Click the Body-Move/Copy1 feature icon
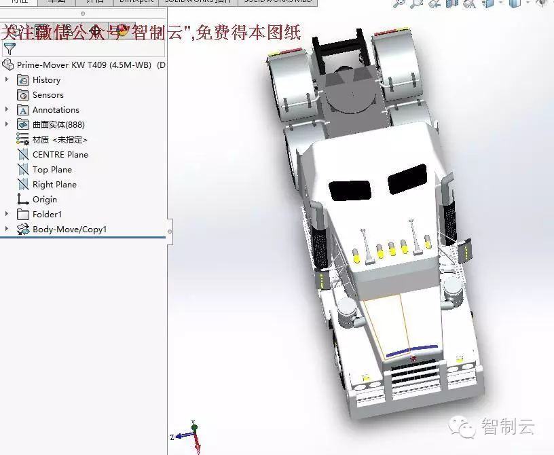 pos(22,230)
